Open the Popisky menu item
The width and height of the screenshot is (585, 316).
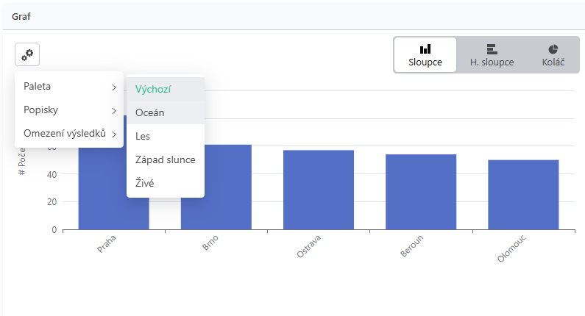point(69,110)
